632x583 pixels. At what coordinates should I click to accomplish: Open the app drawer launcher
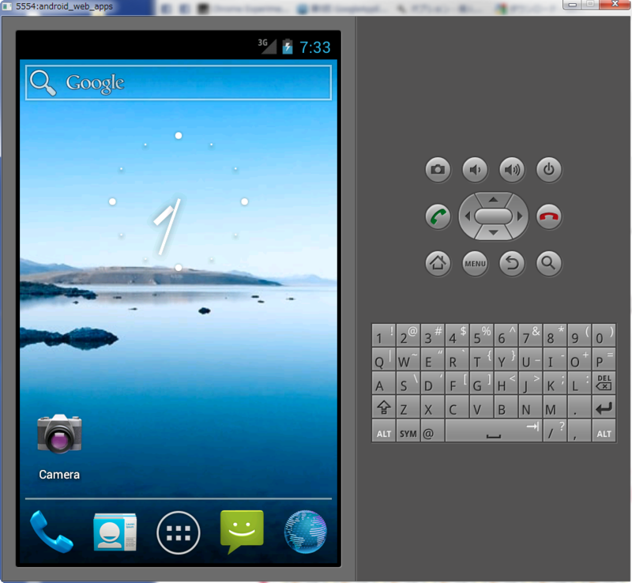179,532
